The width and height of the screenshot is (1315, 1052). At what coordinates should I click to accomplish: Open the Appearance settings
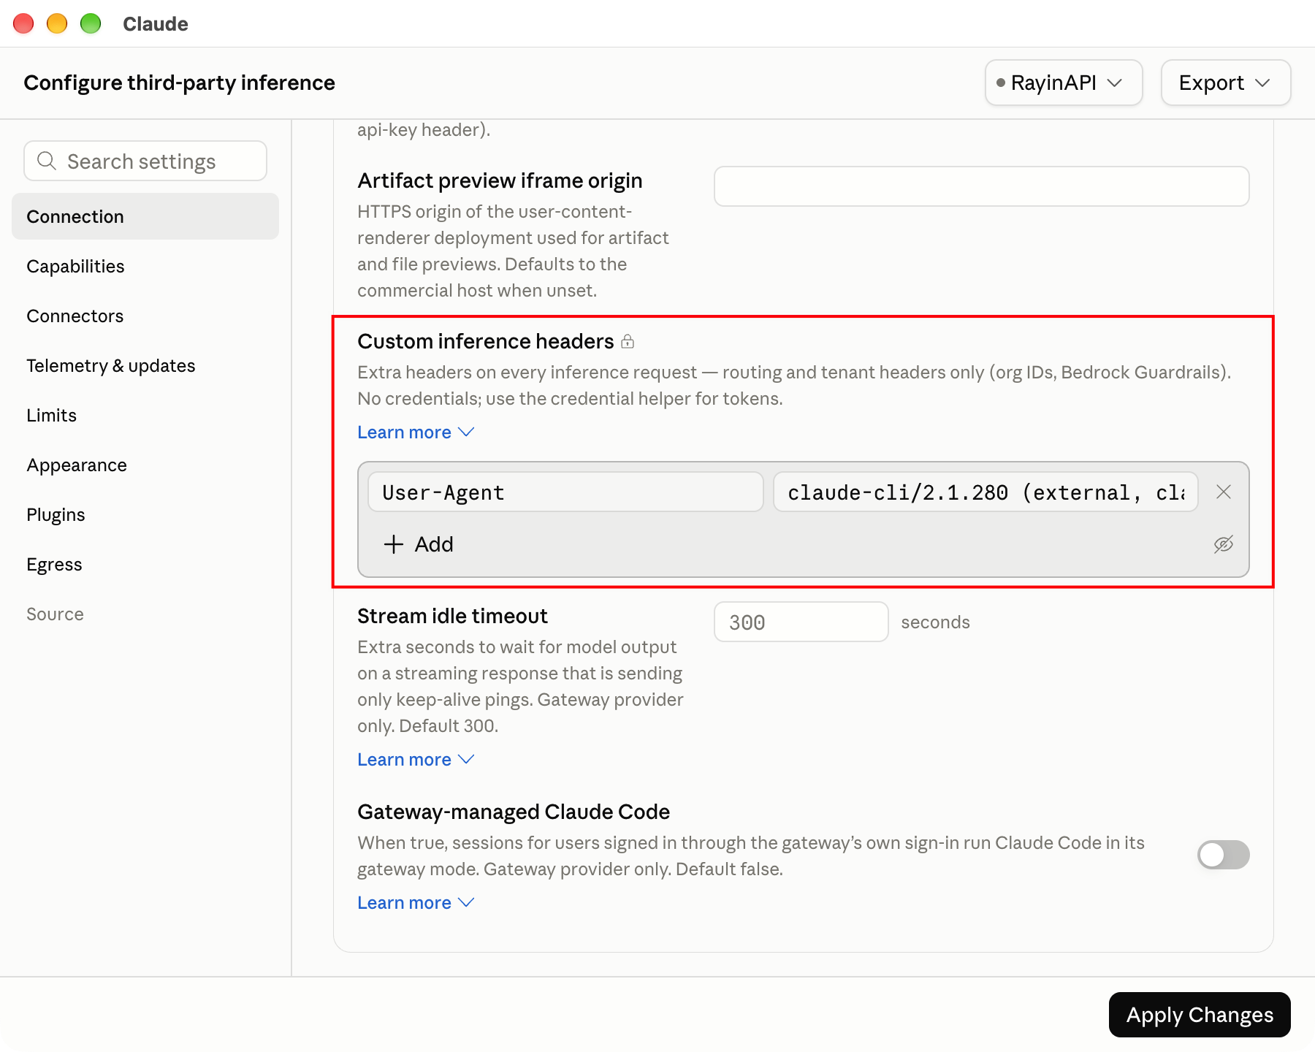[x=145, y=465]
